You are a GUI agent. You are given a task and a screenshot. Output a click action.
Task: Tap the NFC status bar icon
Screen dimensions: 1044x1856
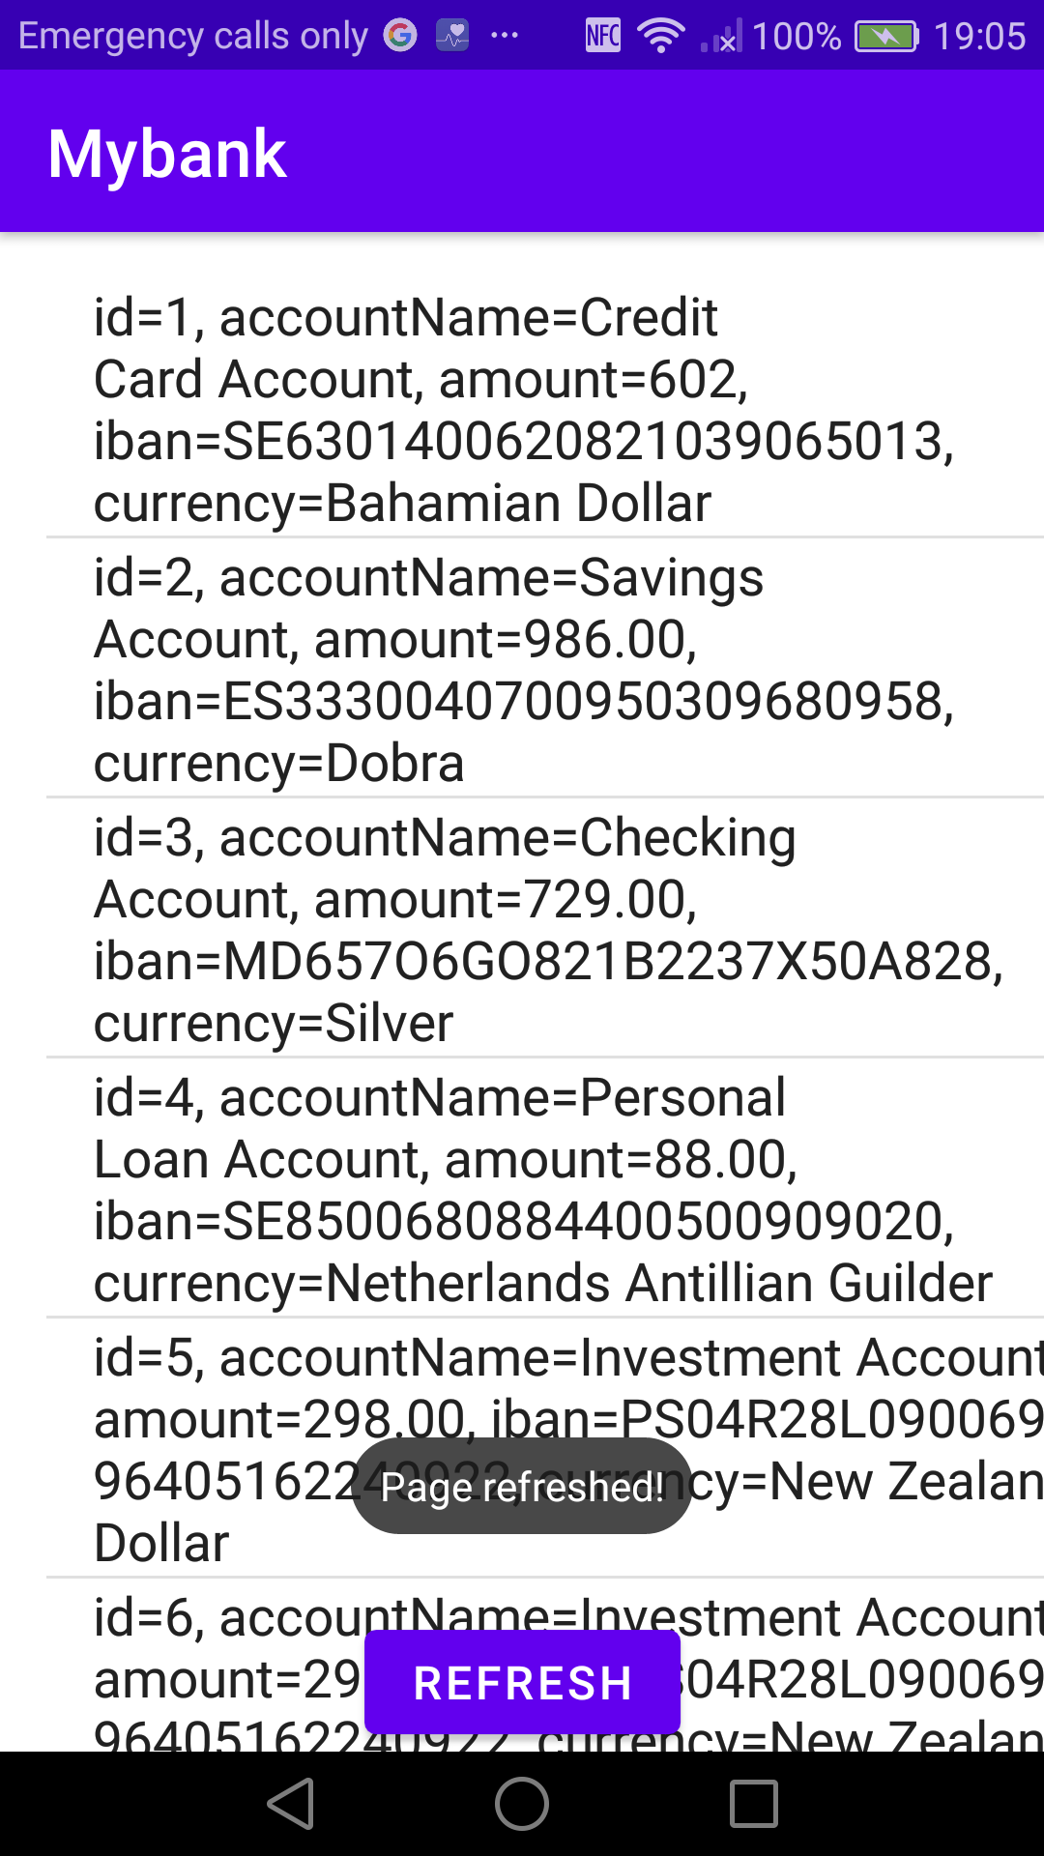(600, 36)
